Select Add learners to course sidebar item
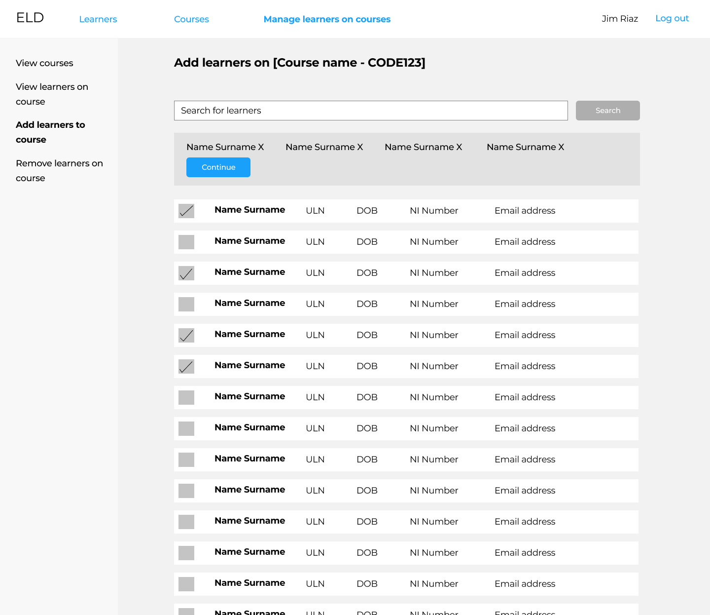The width and height of the screenshot is (710, 615). coord(50,132)
